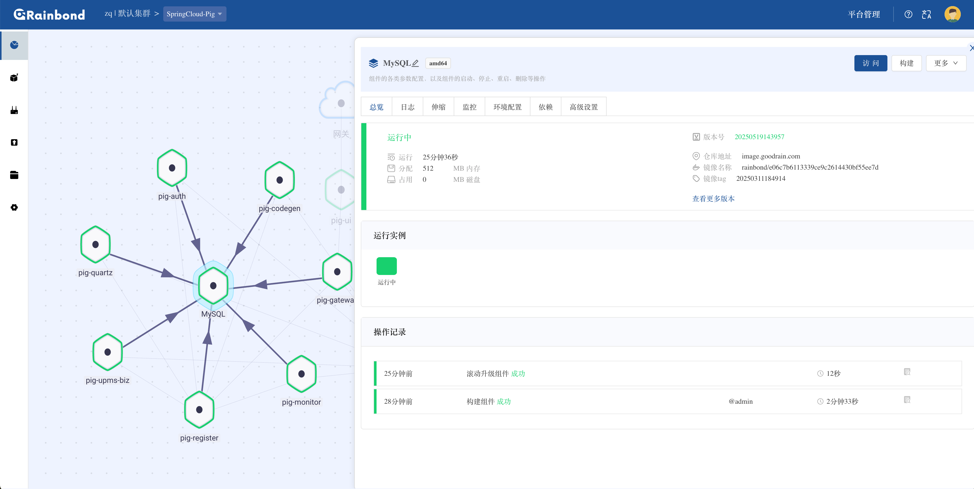Select the dashboard pie chart sidebar icon
Viewport: 974px width, 489px height.
click(14, 45)
